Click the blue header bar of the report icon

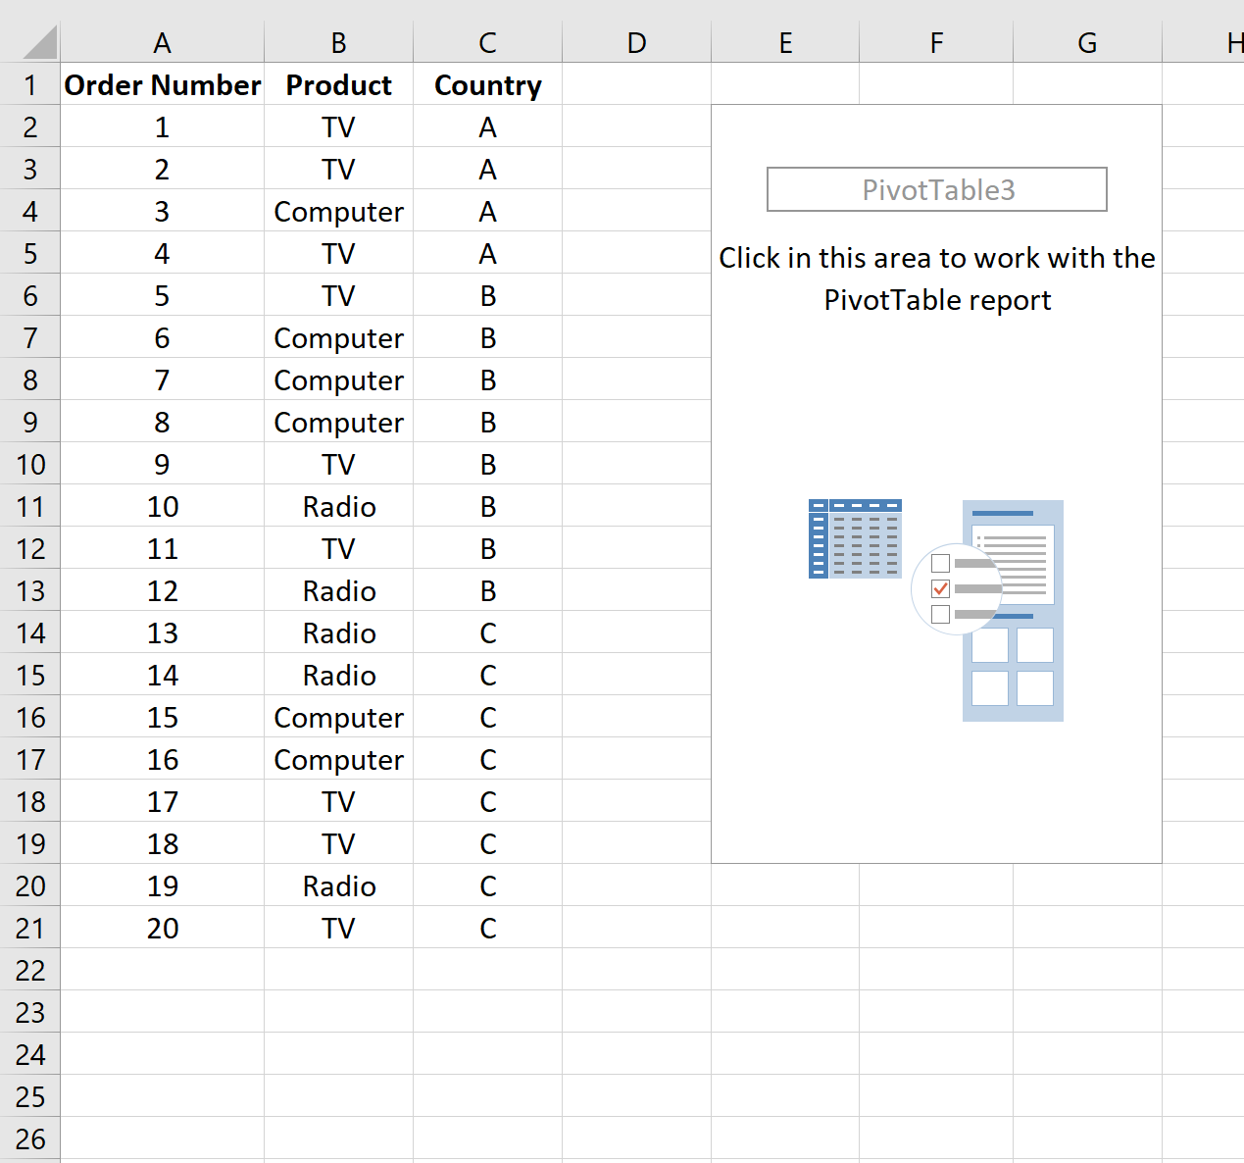[x=1003, y=512]
